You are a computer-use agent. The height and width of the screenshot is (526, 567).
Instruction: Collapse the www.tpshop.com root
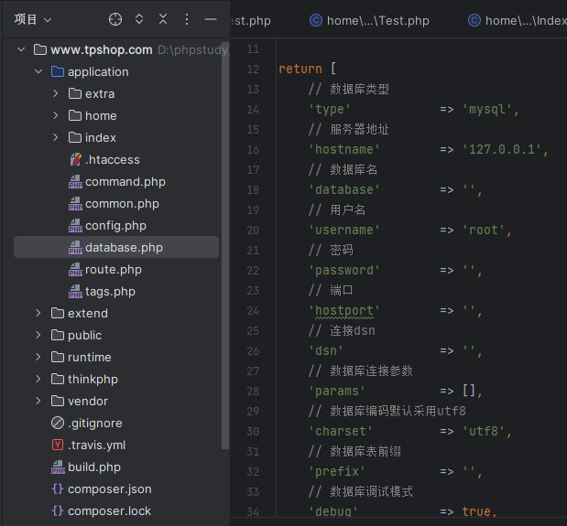[x=21, y=49]
